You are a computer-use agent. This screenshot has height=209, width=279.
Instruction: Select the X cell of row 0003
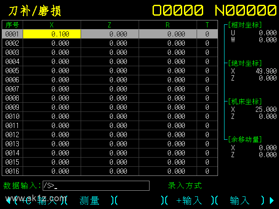(52, 52)
